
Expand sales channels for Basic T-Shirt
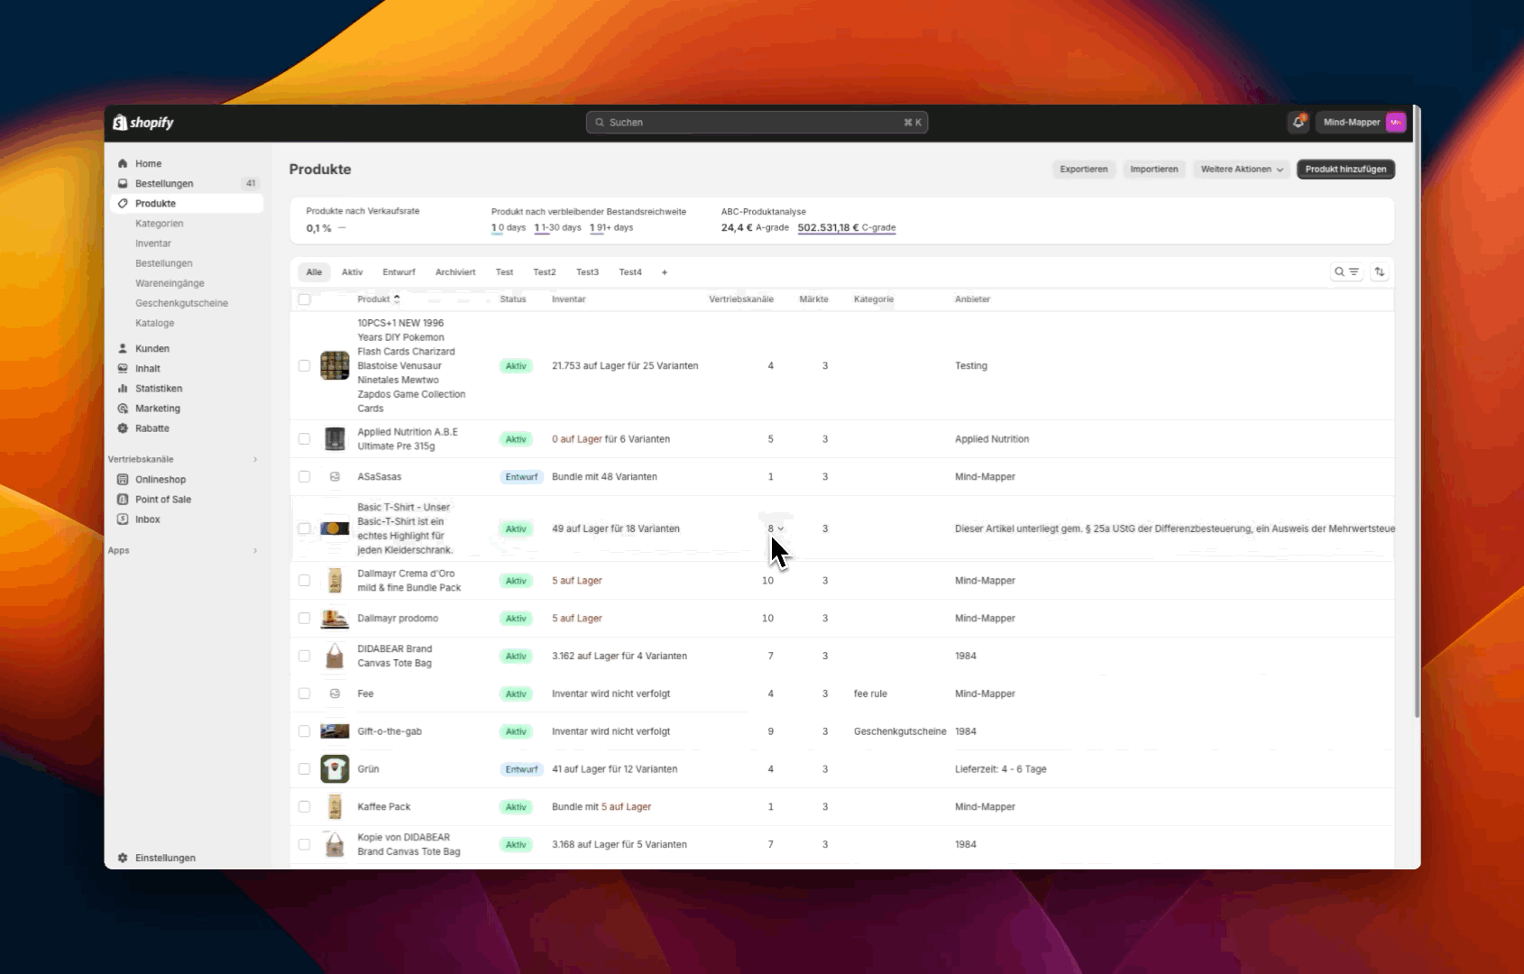776,528
